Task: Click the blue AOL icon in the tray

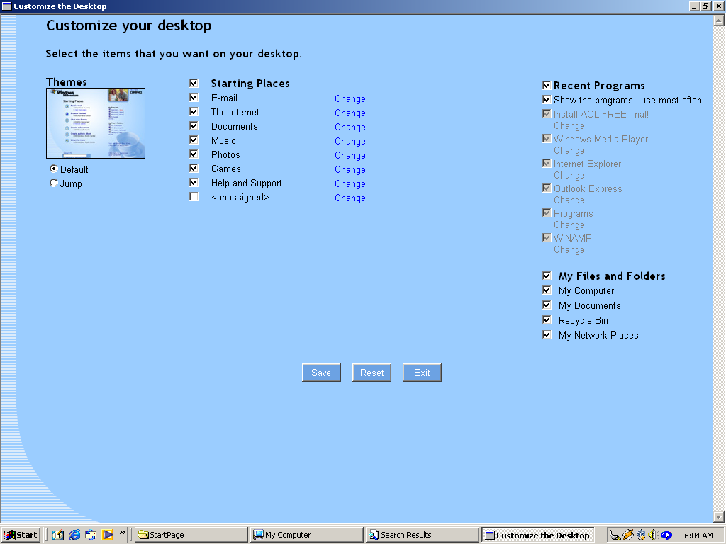Action: point(666,535)
